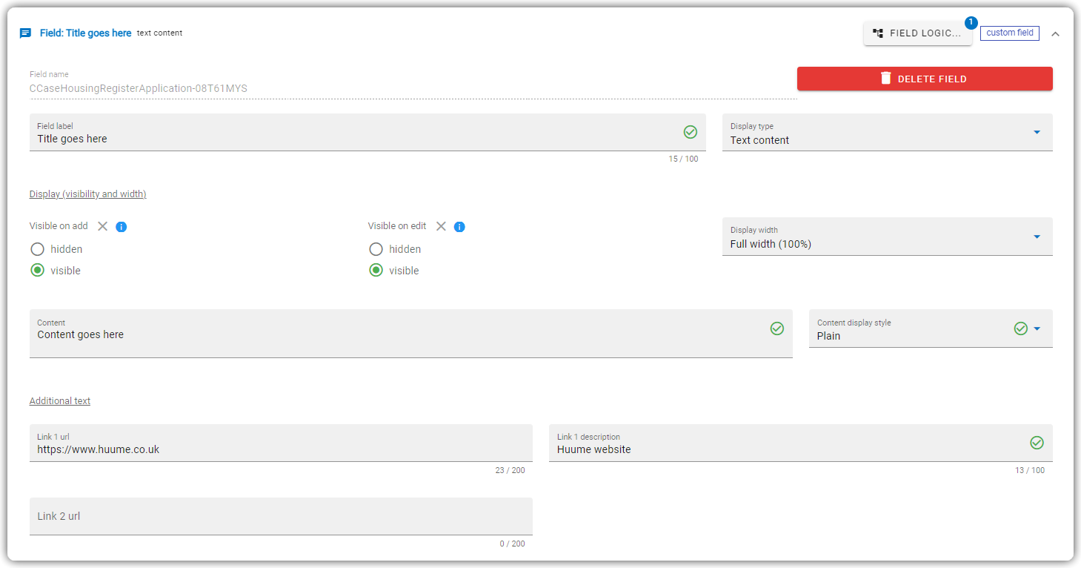Focus the empty Link 2 url field
This screenshot has width=1081, height=568.
coord(281,516)
